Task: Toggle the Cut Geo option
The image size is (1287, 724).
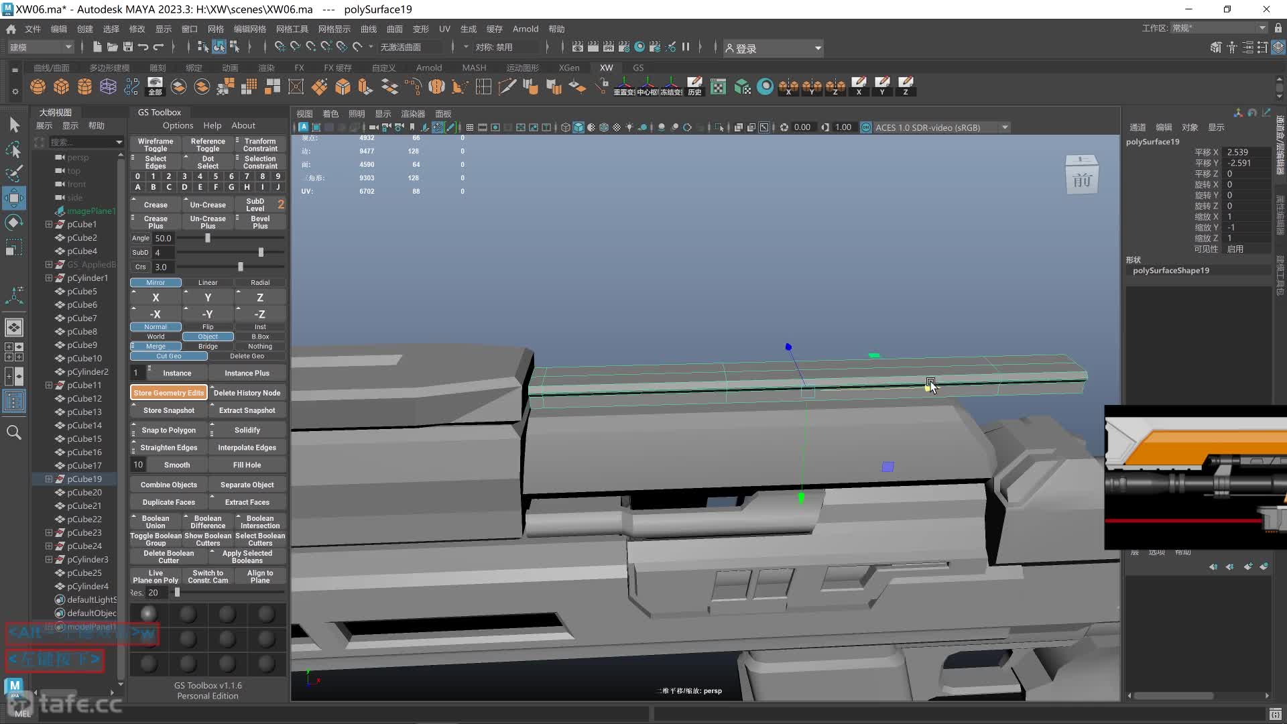Action: pos(169,356)
